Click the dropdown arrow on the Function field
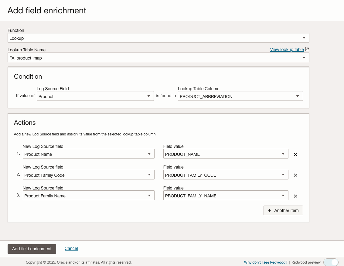344x266 pixels. 304,38
